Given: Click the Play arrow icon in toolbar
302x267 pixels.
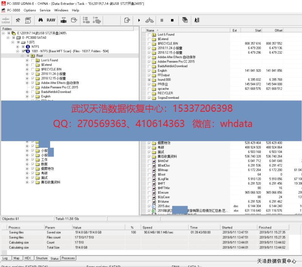Looking at the screenshot, I should (x=139, y=20).
